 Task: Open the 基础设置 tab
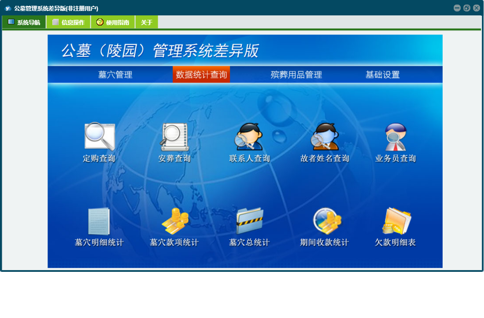click(x=382, y=75)
